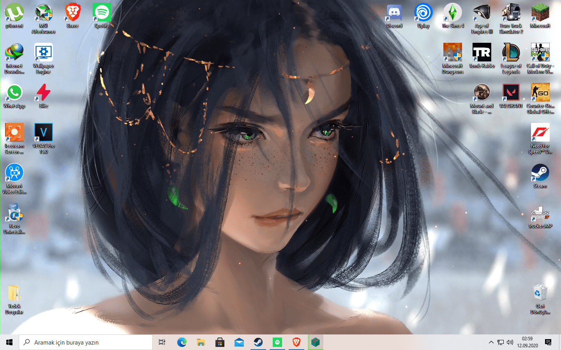Select the Geri Dönüşüm recycle bin
Screen dimensions: 561x350
540,299
